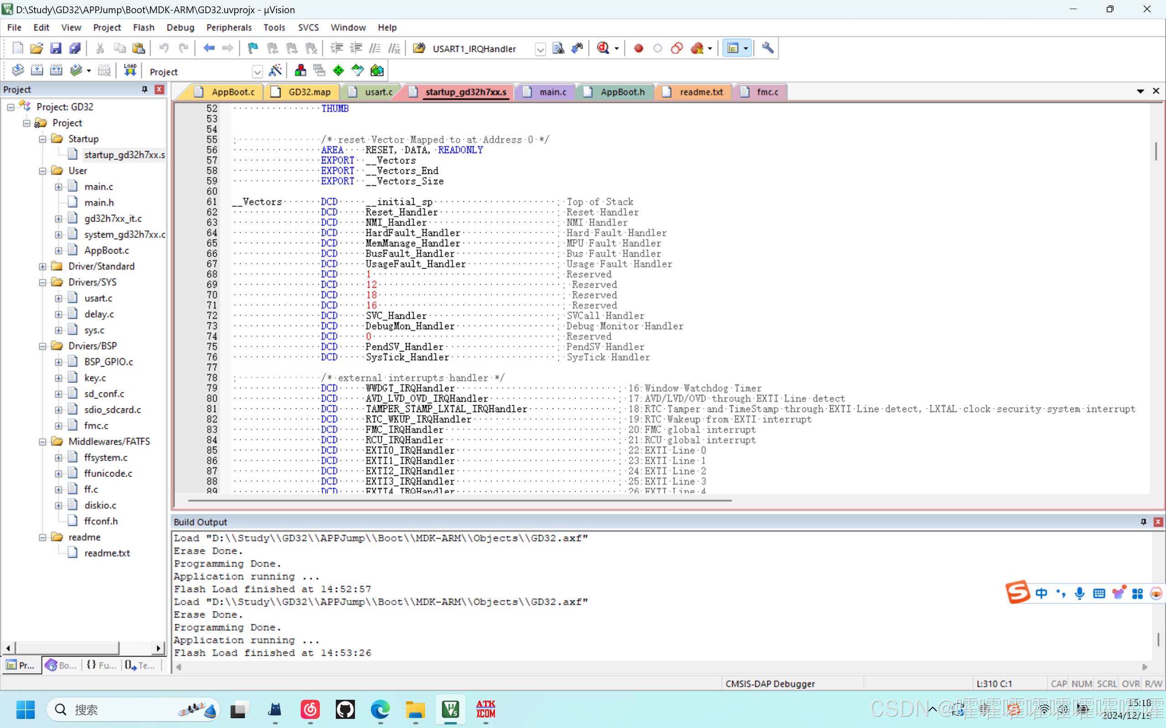This screenshot has height=728, width=1166.
Task: Click the Configuration wrench icon
Action: point(767,48)
